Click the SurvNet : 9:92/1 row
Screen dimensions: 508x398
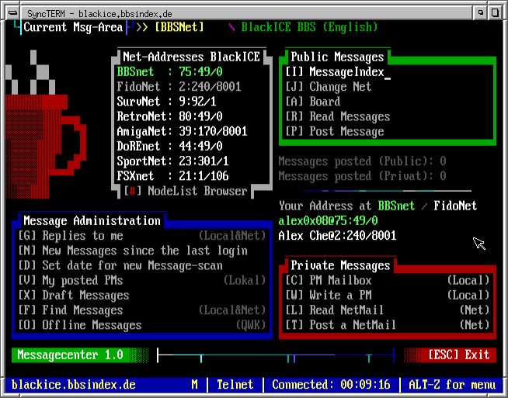coord(167,102)
